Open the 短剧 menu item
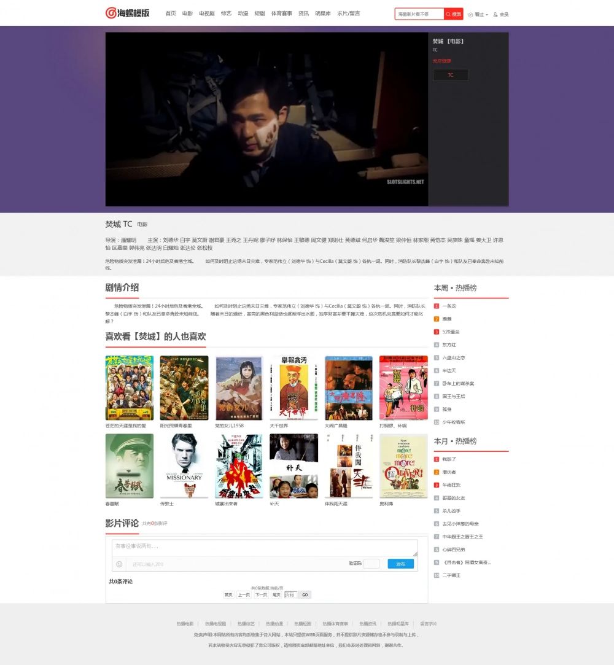Image resolution: width=614 pixels, height=665 pixels. [260, 14]
